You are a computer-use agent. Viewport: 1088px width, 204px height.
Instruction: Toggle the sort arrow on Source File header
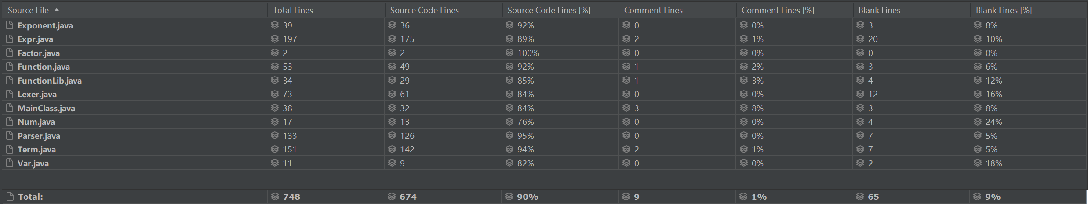coord(56,10)
